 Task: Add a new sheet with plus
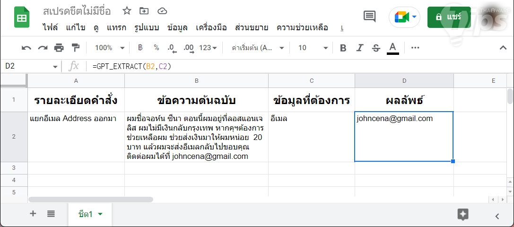coord(33,214)
